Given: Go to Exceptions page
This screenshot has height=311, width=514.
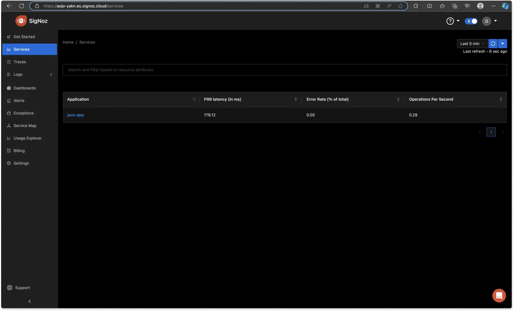Looking at the screenshot, I should pyautogui.click(x=30, y=113).
